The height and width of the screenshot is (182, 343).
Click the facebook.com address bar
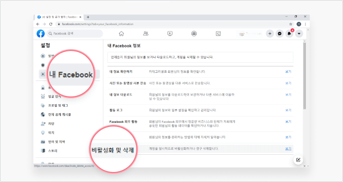(174, 24)
